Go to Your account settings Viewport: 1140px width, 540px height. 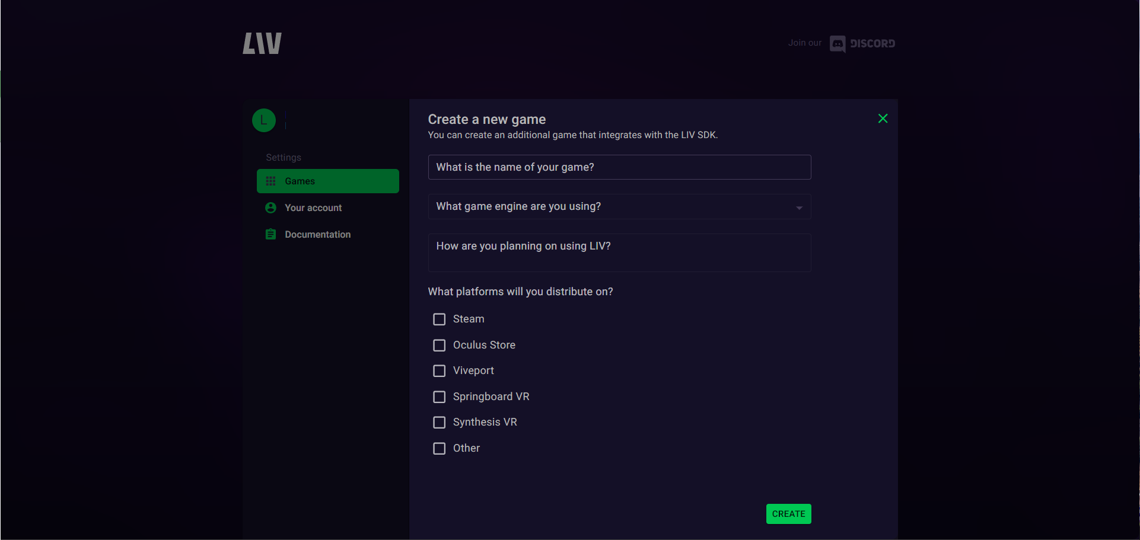pyautogui.click(x=313, y=208)
